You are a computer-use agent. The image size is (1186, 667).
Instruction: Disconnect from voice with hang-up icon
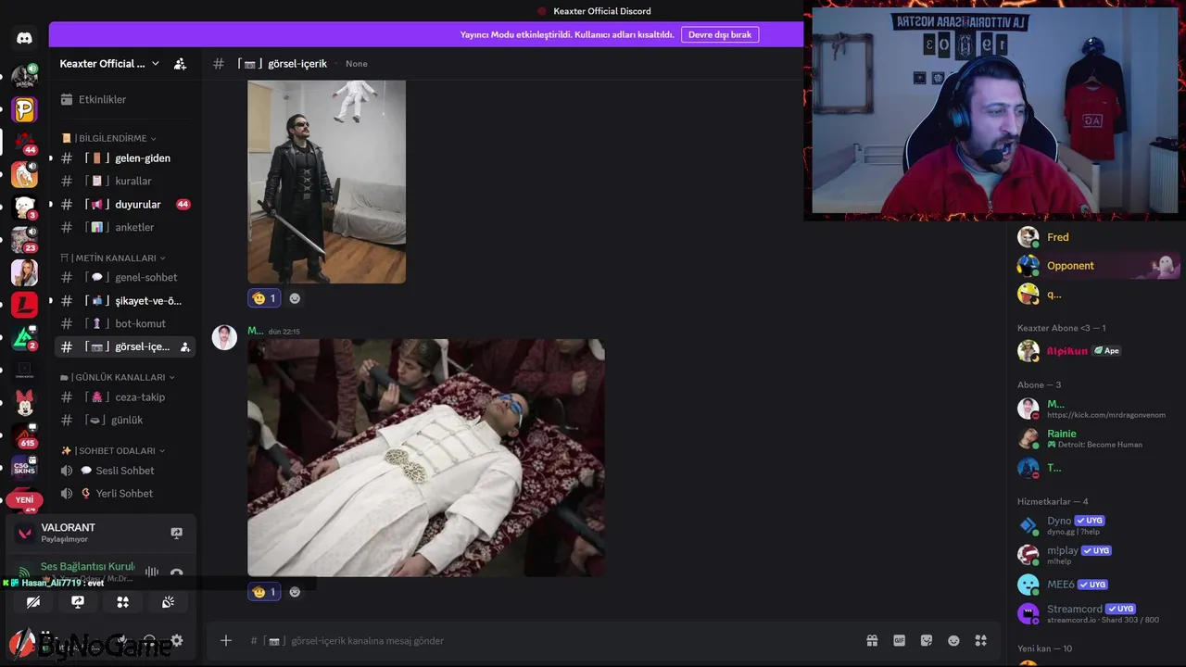pyautogui.click(x=176, y=573)
